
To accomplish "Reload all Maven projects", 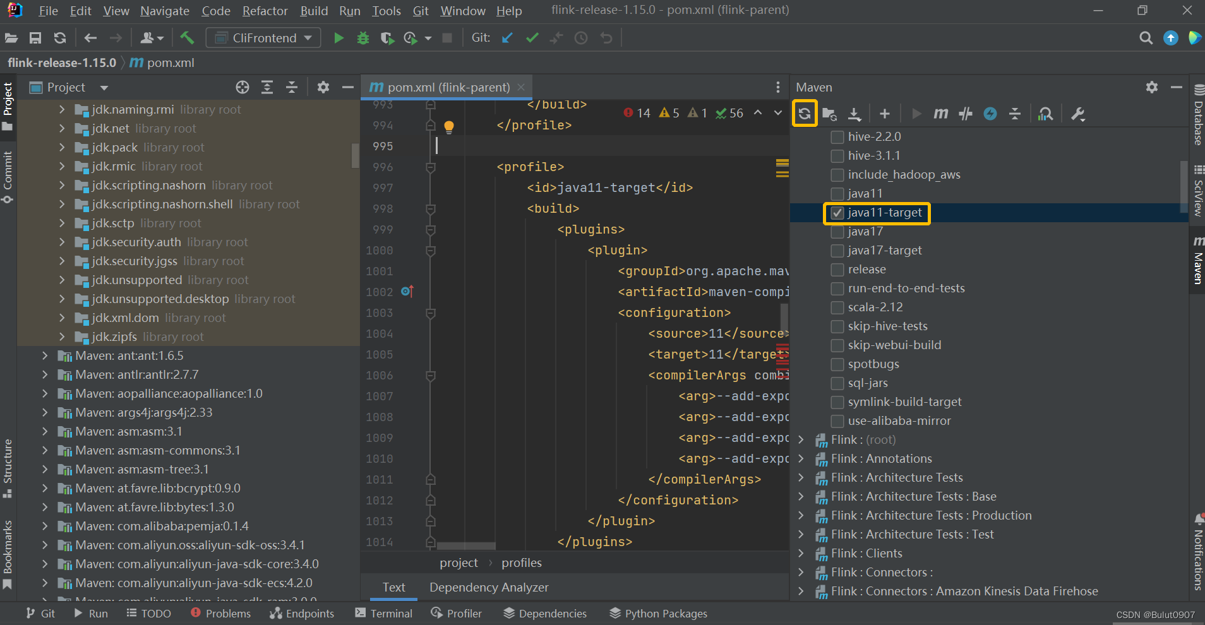I will 804,114.
